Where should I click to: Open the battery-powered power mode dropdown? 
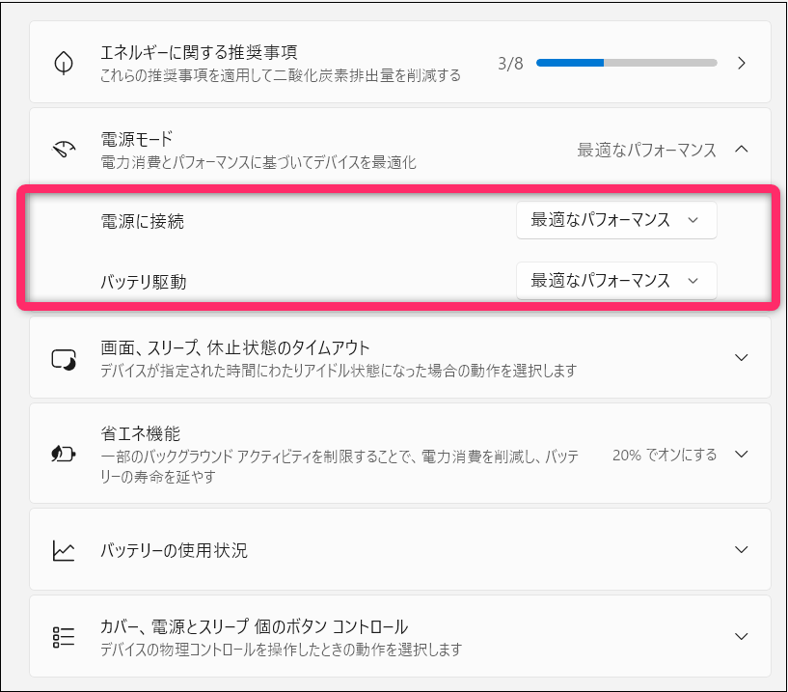616,280
